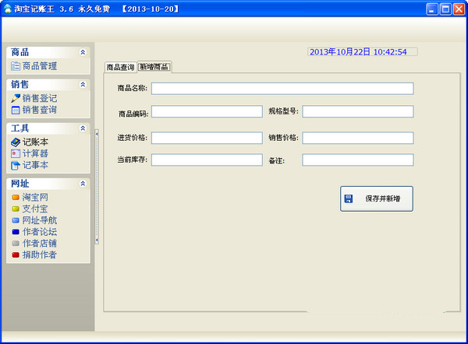Open 销售查询 link
Image resolution: width=468 pixels, height=344 pixels.
(x=40, y=110)
